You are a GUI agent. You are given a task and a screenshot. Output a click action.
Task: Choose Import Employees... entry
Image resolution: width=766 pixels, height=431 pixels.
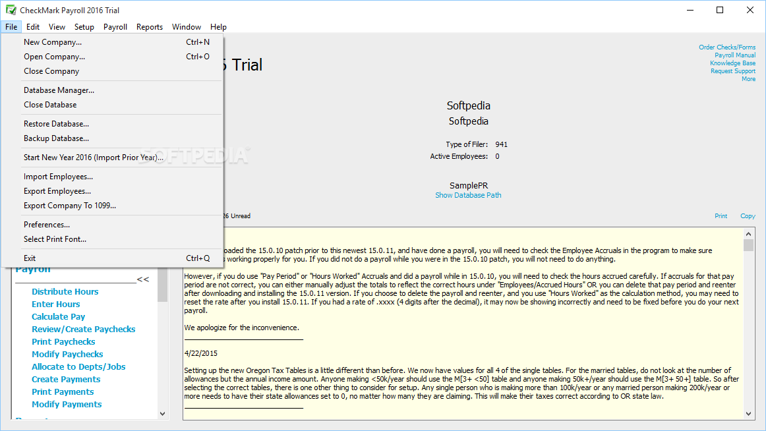tap(112, 177)
